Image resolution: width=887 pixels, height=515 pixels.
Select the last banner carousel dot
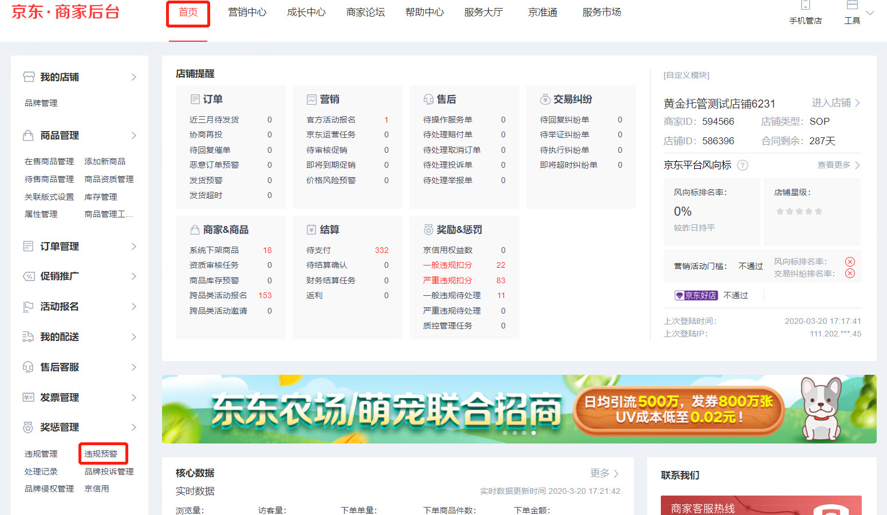[x=534, y=433]
